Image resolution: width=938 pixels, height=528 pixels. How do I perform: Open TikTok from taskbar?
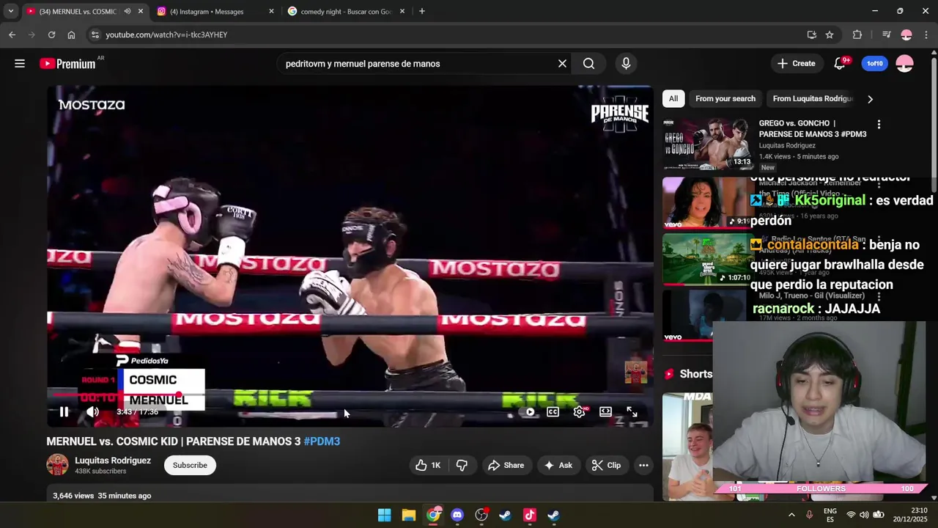pyautogui.click(x=529, y=515)
